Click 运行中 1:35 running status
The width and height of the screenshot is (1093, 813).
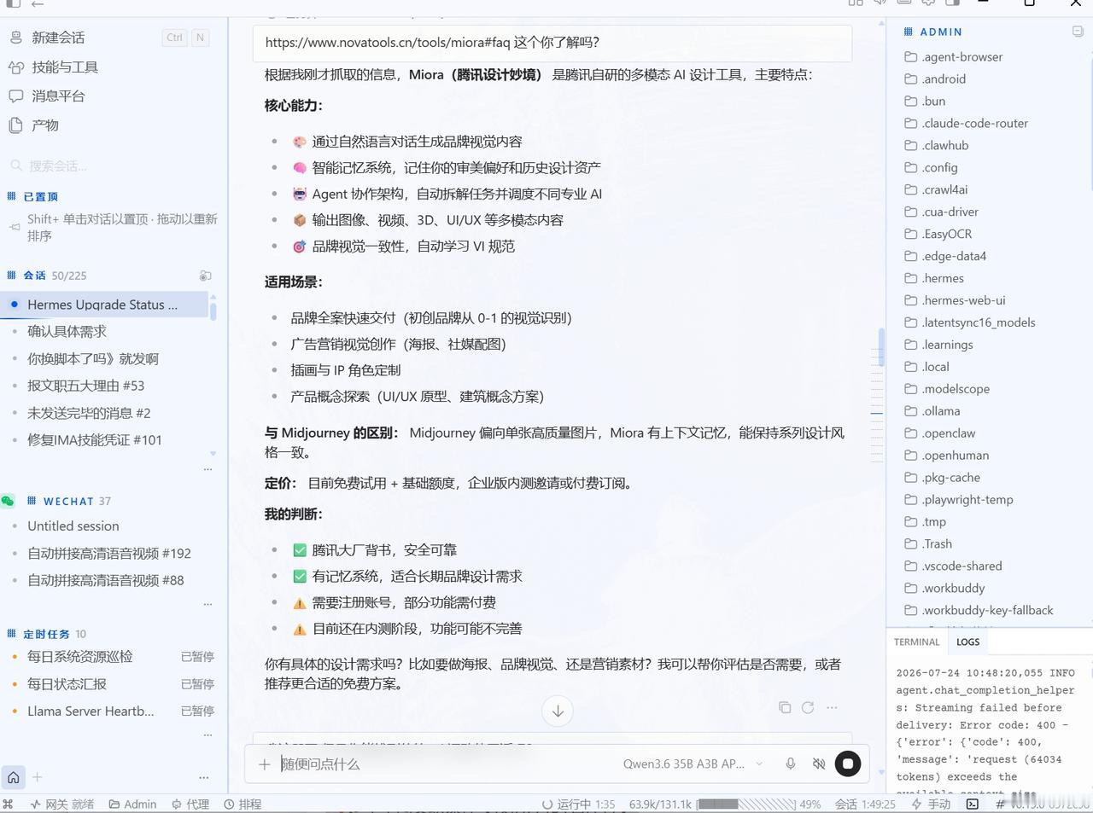tap(579, 804)
